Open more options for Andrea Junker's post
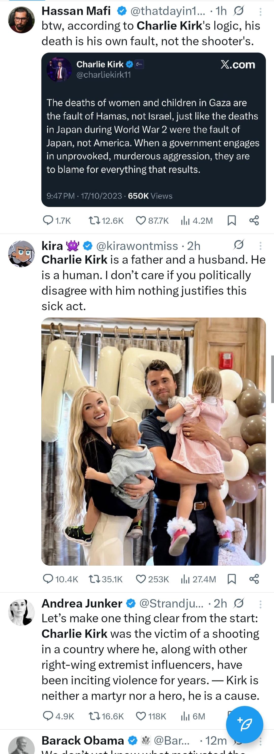Viewport: 274px width, 754px height. 261,604
